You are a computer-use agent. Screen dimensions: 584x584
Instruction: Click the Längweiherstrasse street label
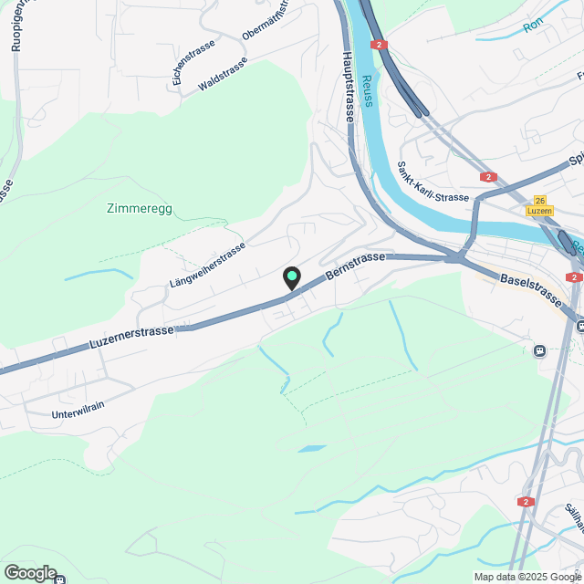click(207, 265)
